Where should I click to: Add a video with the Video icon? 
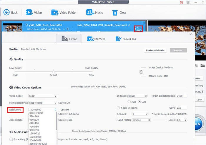click(29, 12)
